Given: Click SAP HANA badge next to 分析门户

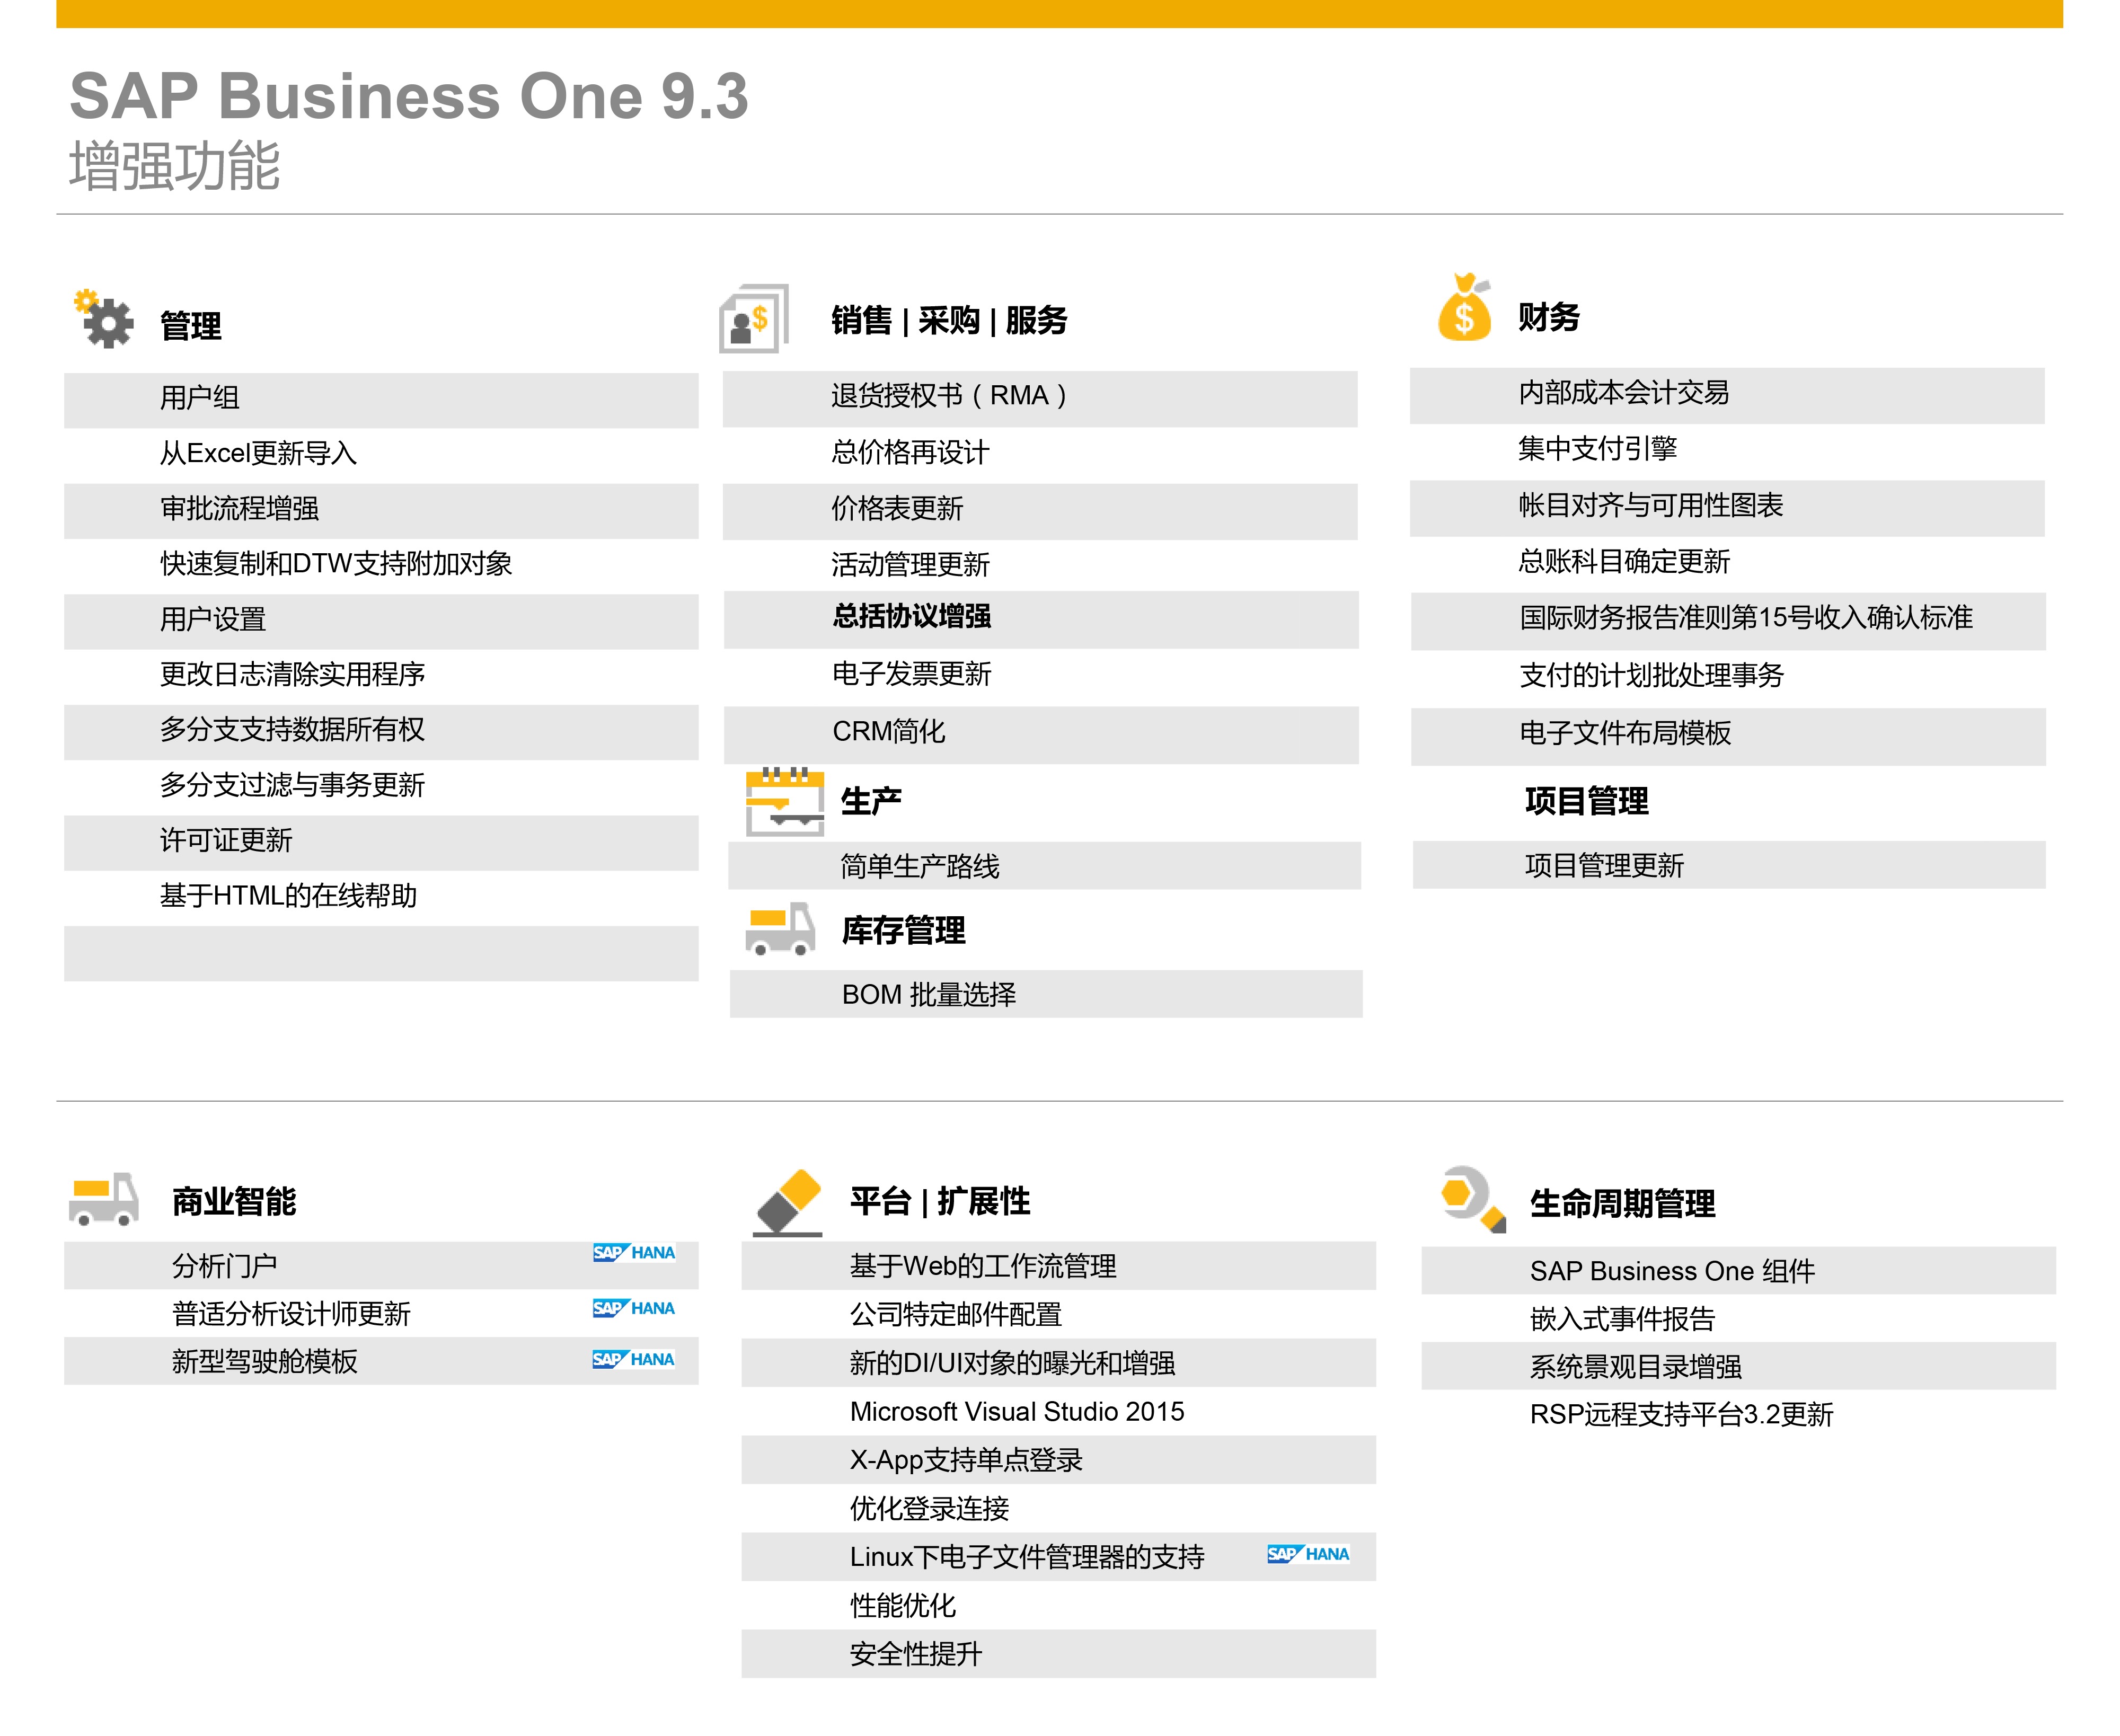Looking at the screenshot, I should pyautogui.click(x=634, y=1253).
